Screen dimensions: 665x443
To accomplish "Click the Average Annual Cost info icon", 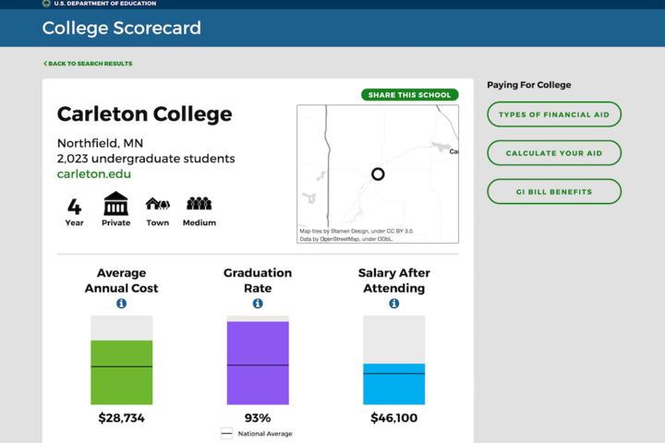I will coord(121,304).
